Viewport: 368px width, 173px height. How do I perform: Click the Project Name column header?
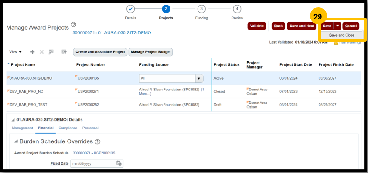tap(23, 65)
